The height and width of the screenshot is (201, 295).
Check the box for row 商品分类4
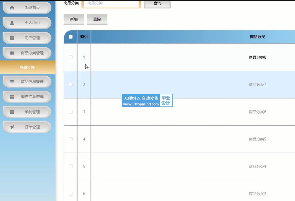pyautogui.click(x=71, y=166)
